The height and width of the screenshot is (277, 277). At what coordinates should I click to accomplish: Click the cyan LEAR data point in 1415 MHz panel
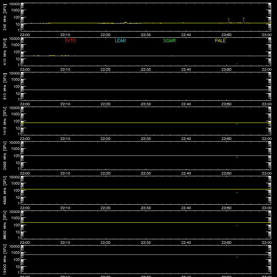(x=237, y=124)
